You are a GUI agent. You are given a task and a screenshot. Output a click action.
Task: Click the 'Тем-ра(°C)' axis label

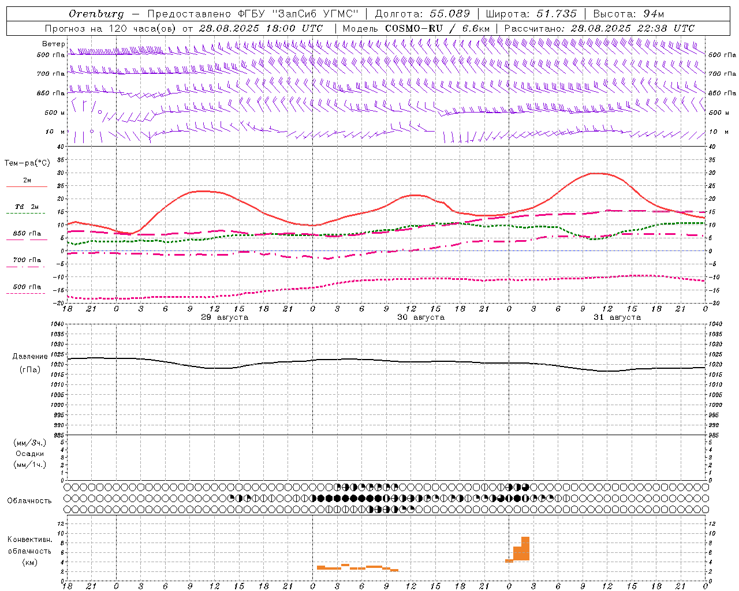click(27, 163)
